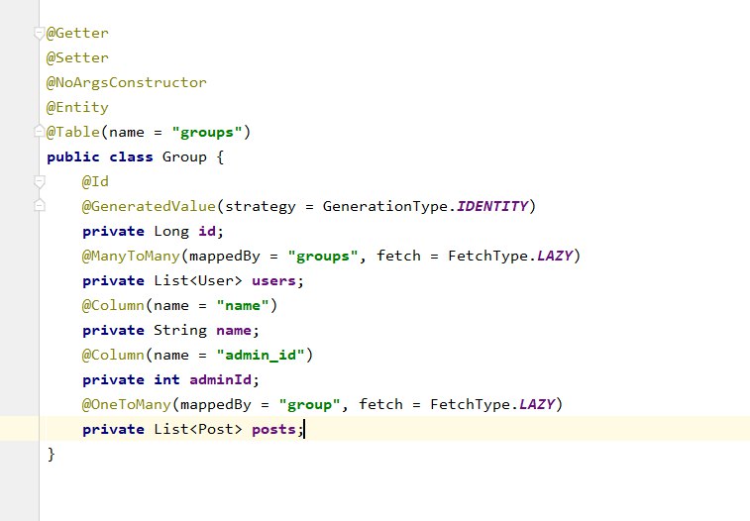Image resolution: width=750 pixels, height=521 pixels.
Task: Toggle the fold marker next to @GeneratedValue
Action: [40, 206]
